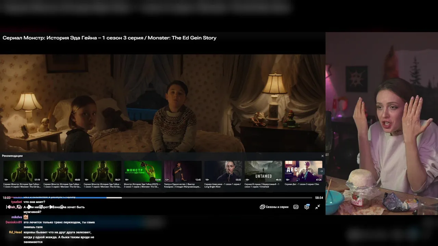
Task: Open green МОНСТР История Эда Гейна thumbnail
Action: coord(143,172)
